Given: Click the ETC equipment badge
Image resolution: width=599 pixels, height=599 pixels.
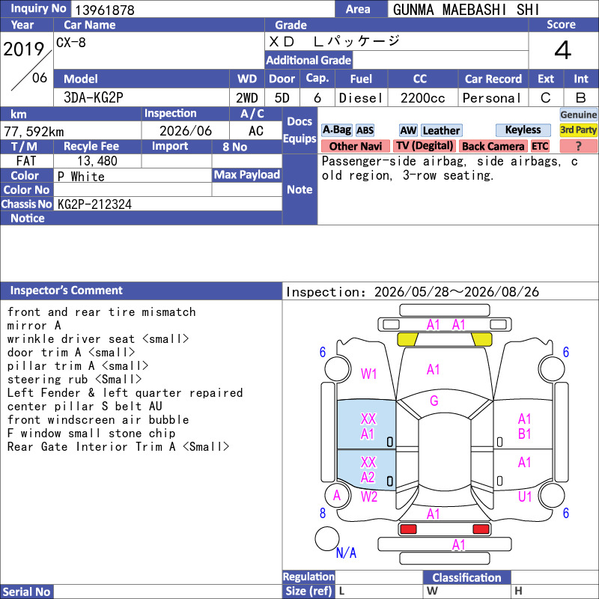Looking at the screenshot, I should click(x=540, y=146).
